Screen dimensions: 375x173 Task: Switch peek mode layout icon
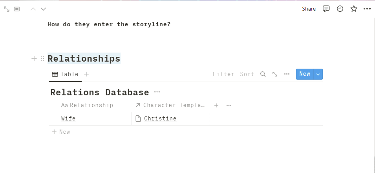[x=17, y=9]
